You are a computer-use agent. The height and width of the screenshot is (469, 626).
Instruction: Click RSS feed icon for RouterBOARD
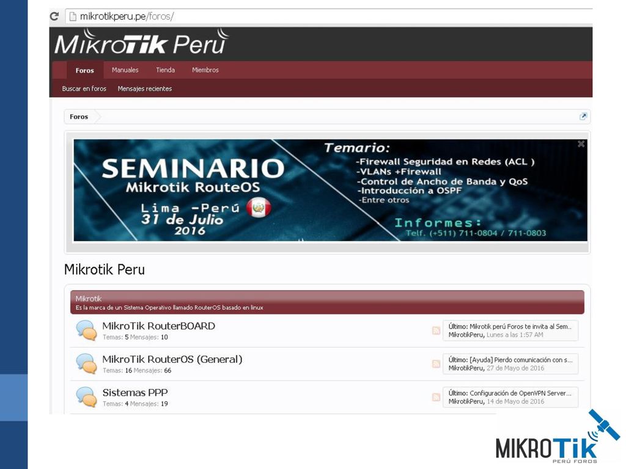(436, 330)
